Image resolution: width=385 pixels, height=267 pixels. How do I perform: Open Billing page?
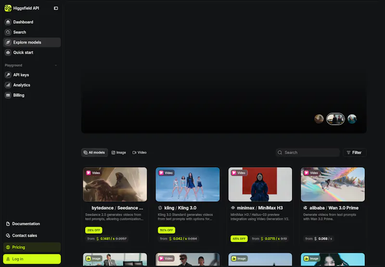tap(32, 95)
